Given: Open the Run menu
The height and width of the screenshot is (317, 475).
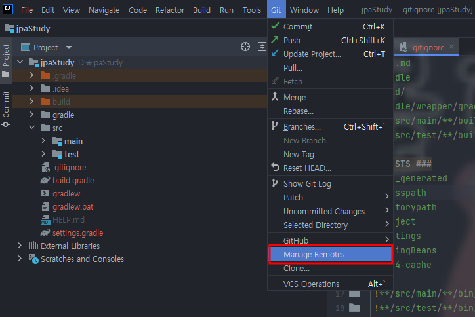Looking at the screenshot, I should click(x=226, y=10).
